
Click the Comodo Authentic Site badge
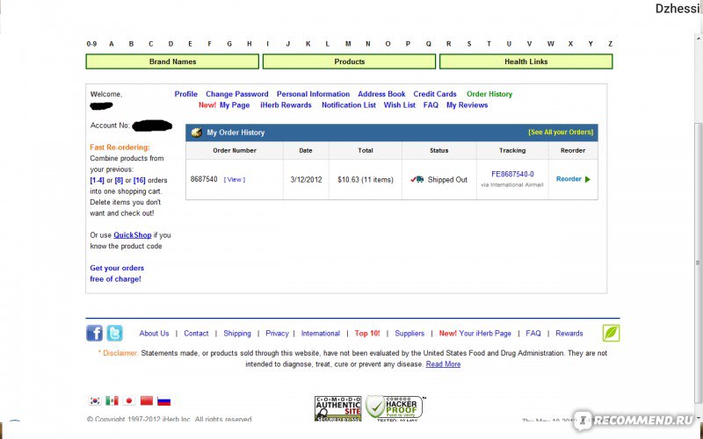338,408
